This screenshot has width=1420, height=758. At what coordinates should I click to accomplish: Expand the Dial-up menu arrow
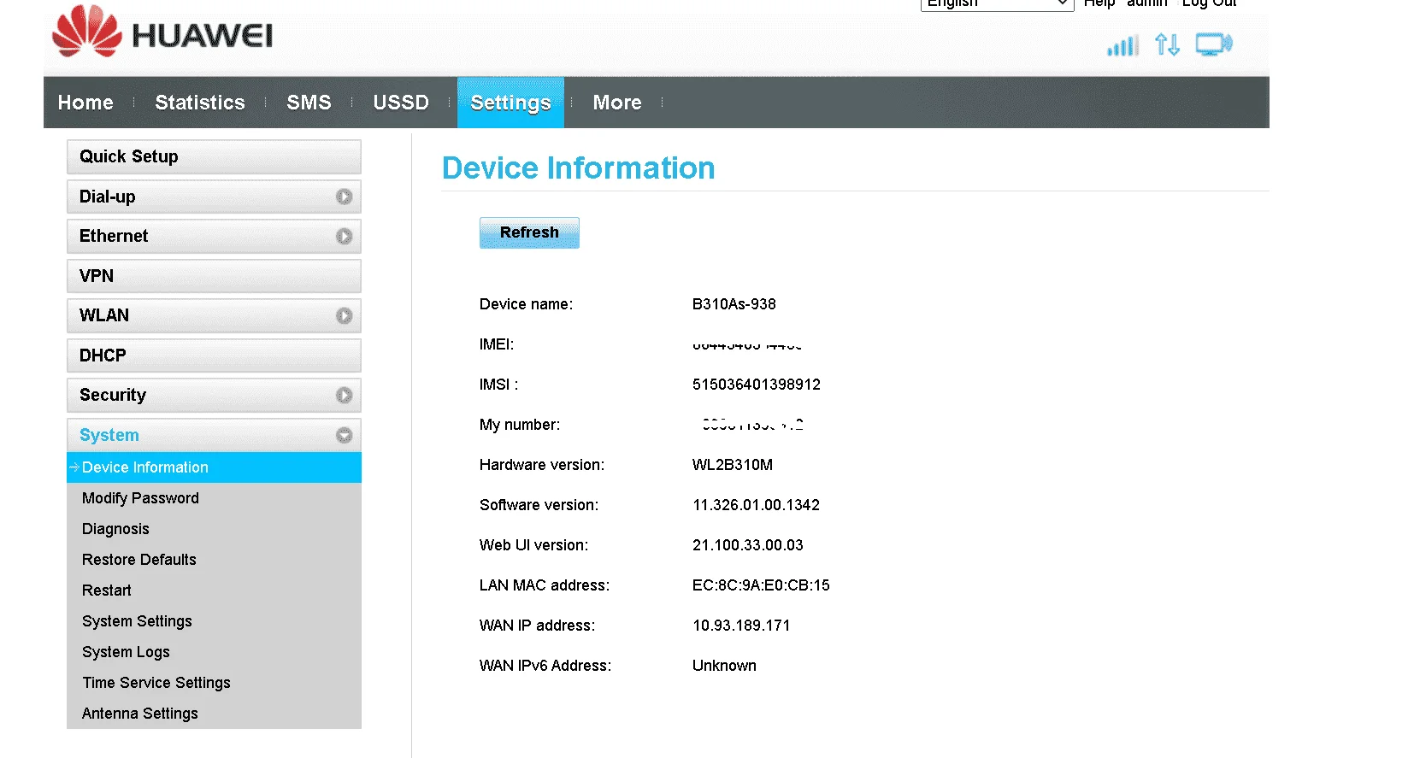click(x=344, y=197)
